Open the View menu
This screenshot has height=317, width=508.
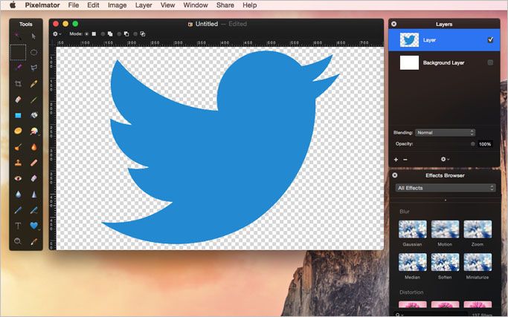[x=167, y=5]
